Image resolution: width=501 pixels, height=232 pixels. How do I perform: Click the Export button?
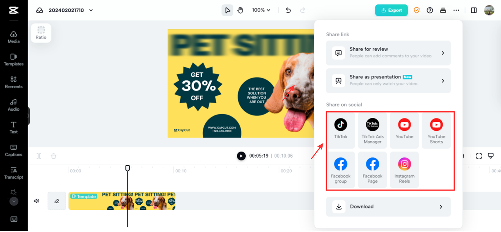(391, 10)
